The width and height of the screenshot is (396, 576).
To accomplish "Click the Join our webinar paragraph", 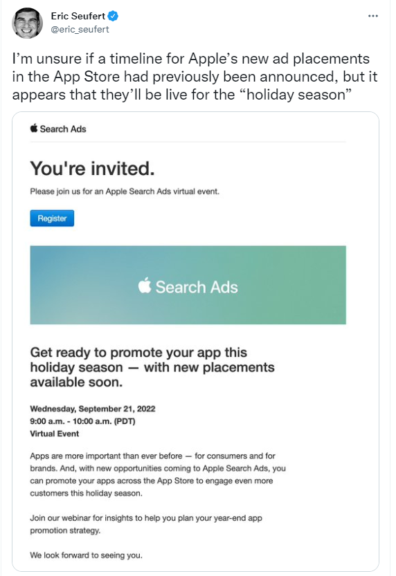I will click(x=146, y=524).
